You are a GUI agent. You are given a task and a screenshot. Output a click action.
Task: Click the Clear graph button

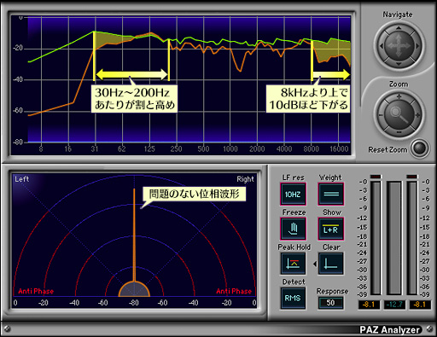(331, 264)
